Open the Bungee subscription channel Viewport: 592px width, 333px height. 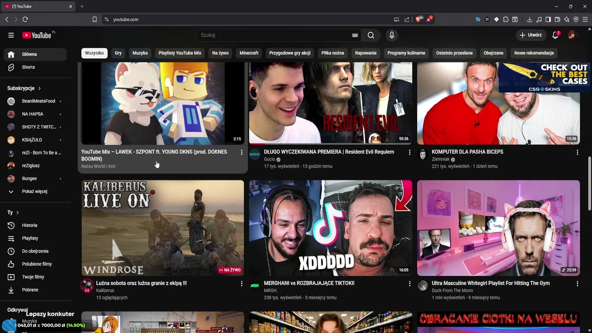pos(36,179)
